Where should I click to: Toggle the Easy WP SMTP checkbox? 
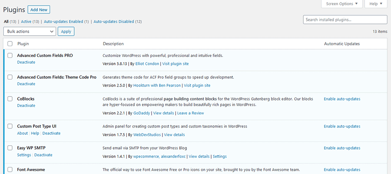[x=10, y=148]
